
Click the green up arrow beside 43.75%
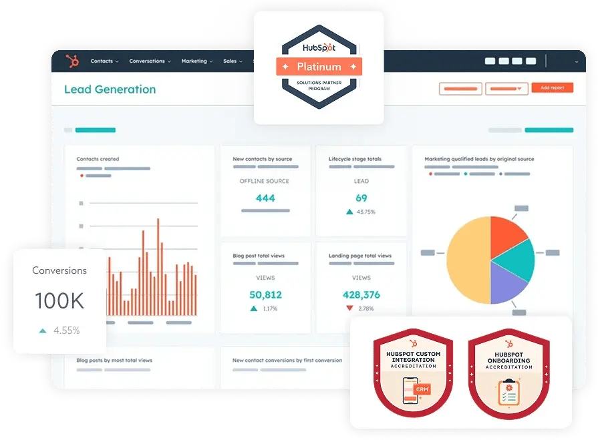coord(349,212)
